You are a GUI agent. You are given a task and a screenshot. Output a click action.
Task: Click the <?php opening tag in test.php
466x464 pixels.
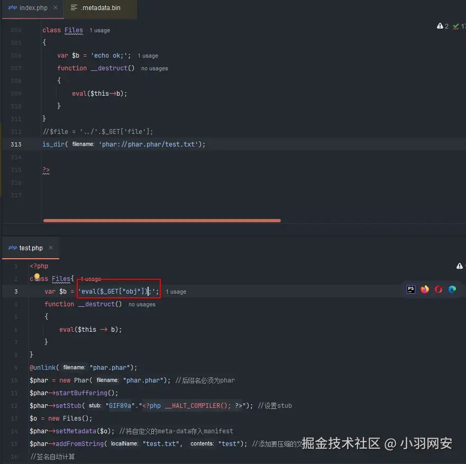tap(39, 266)
